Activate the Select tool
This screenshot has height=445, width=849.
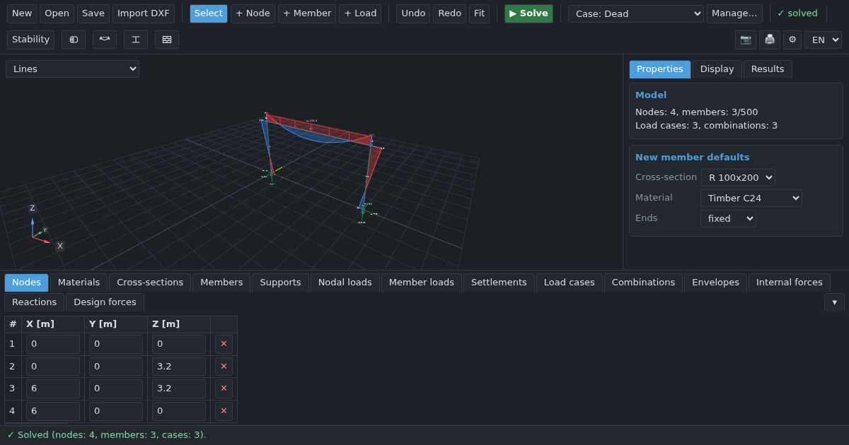tap(209, 13)
